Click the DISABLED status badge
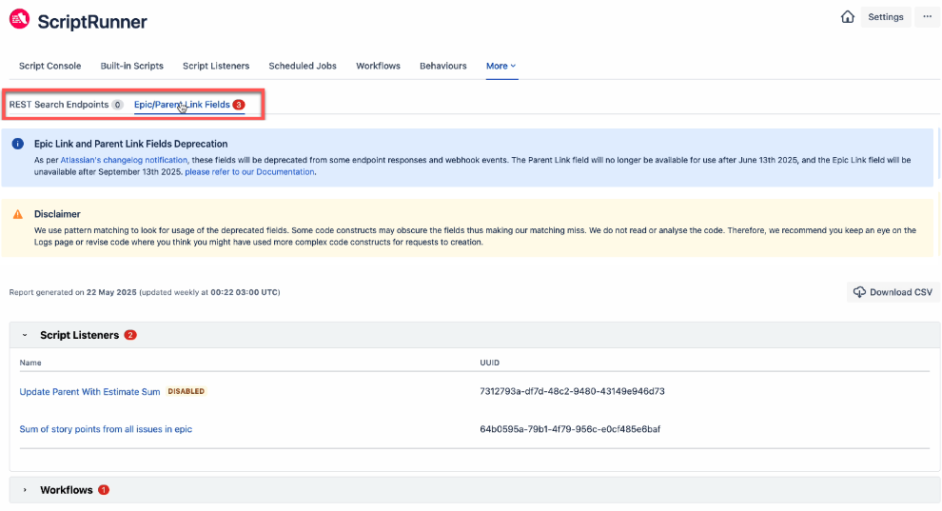Screen dimensions: 942x511 [x=186, y=391]
